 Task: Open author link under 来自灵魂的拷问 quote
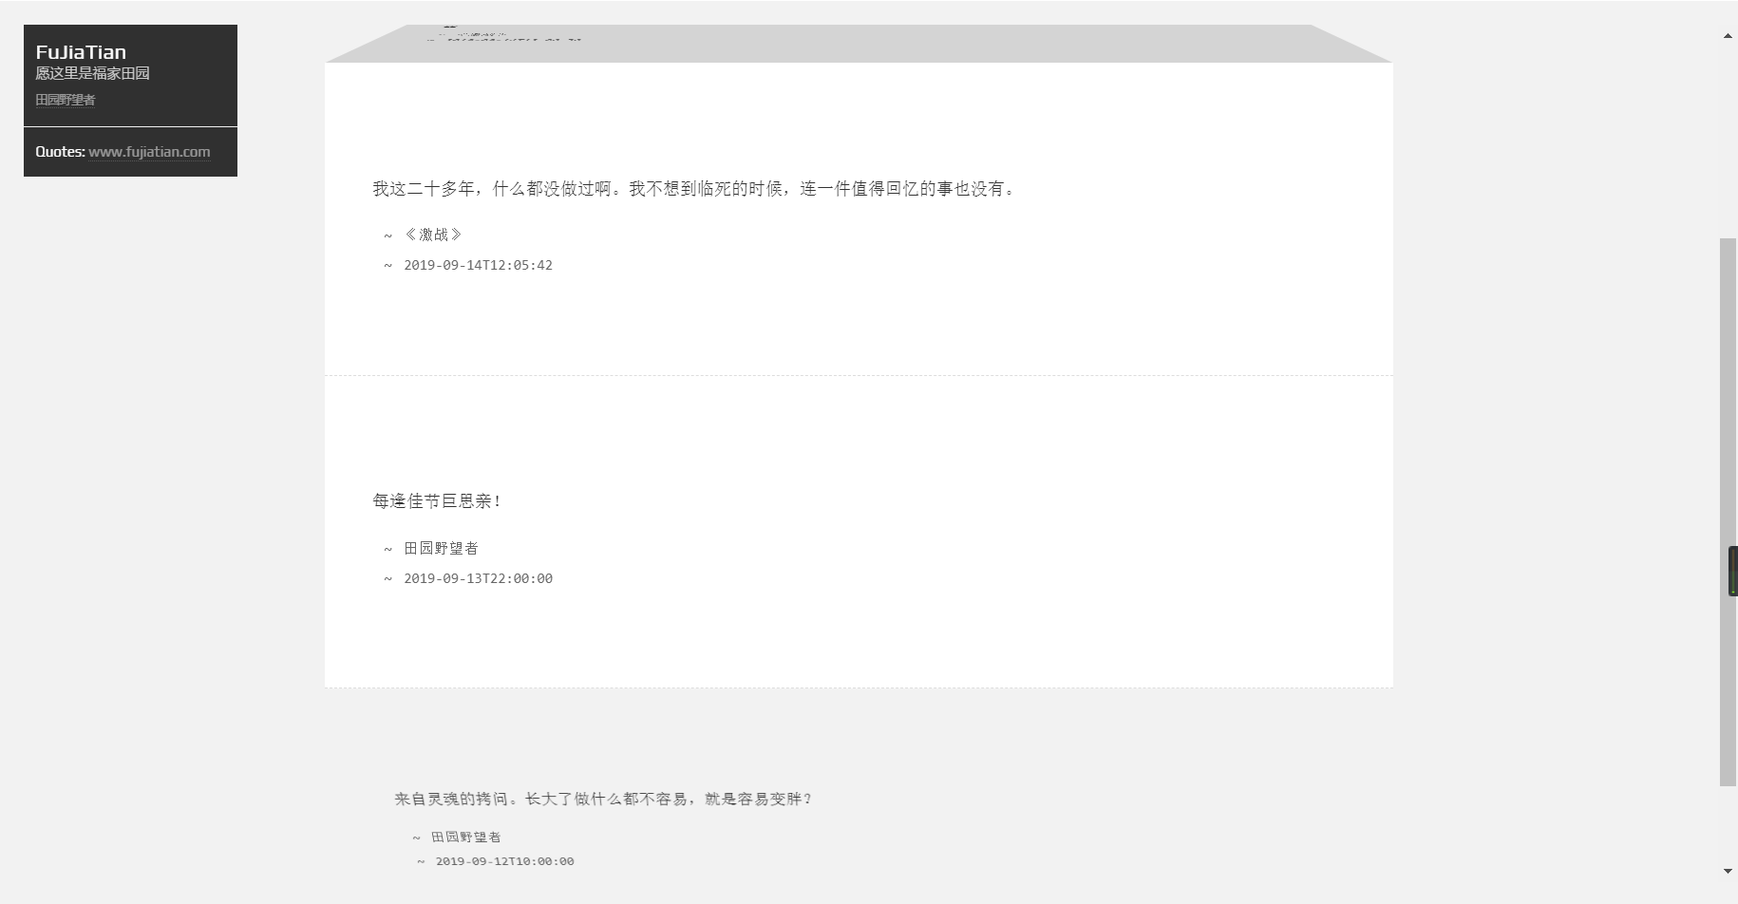pos(465,837)
